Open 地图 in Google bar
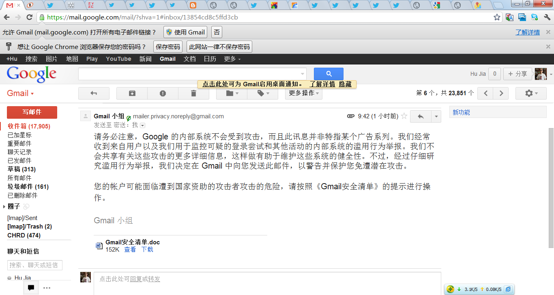 72,59
